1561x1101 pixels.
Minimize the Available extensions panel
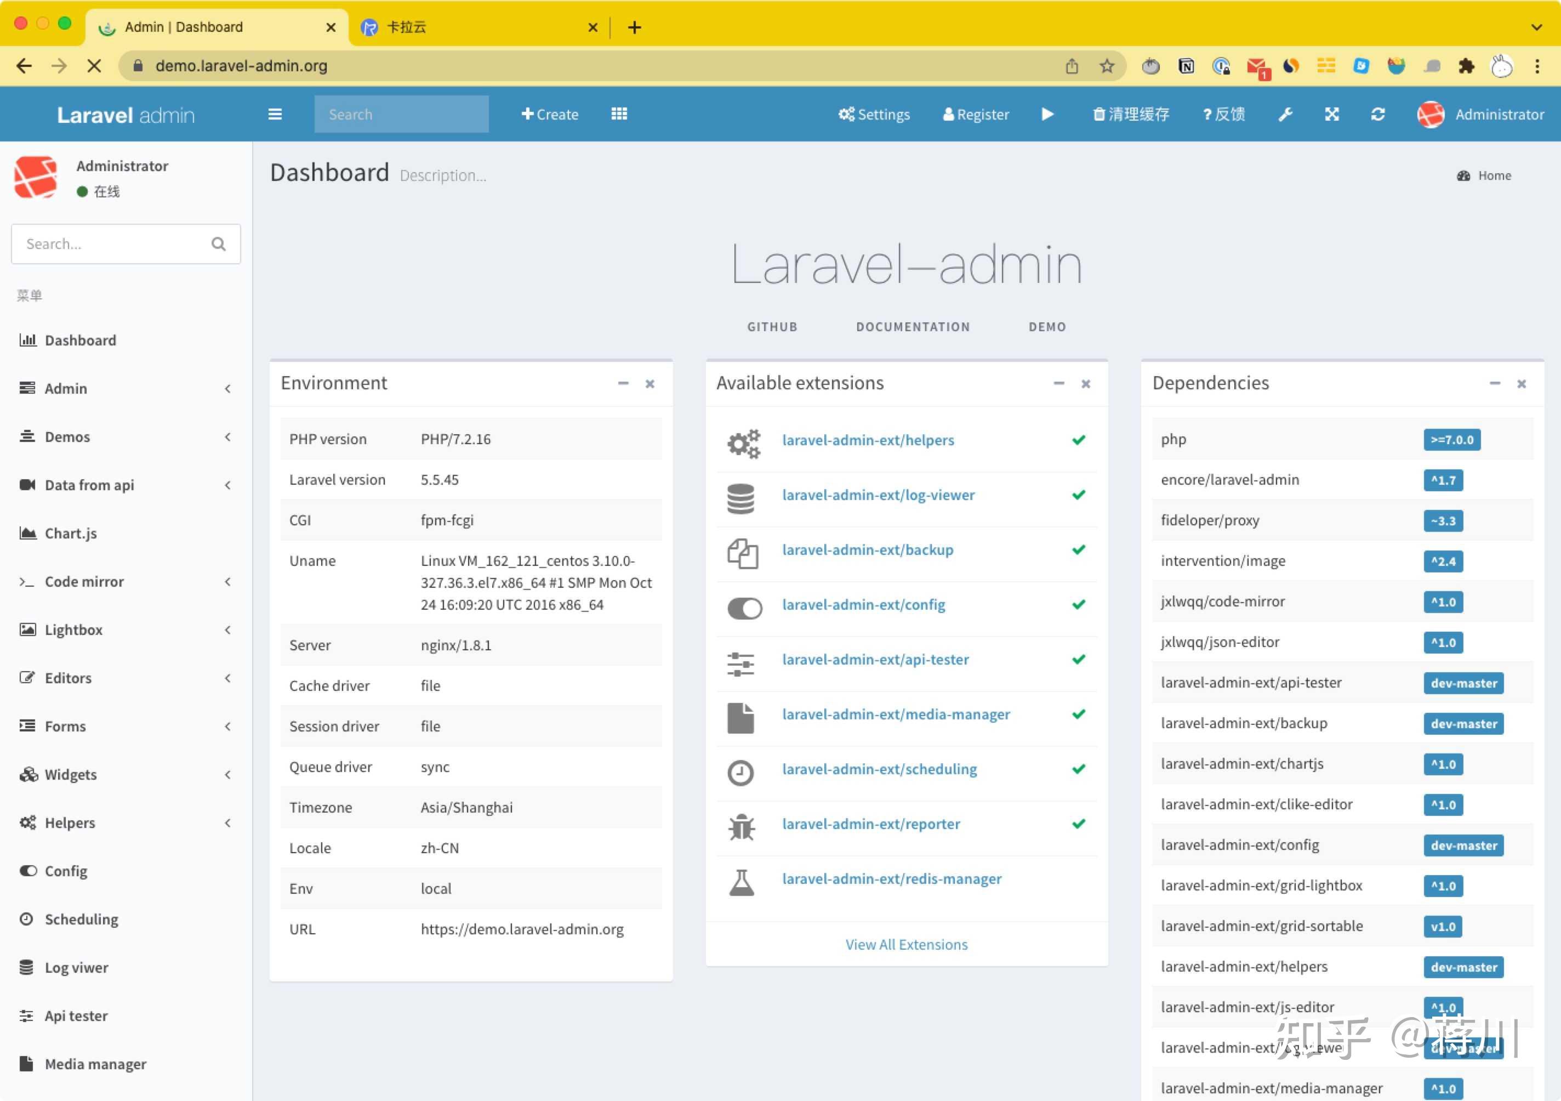pos(1058,384)
